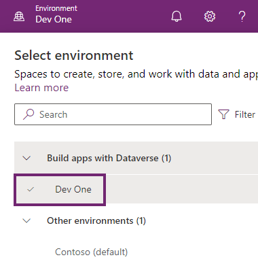258x264 pixels.
Task: Click the Other environments (1) heading
Action: (96, 220)
